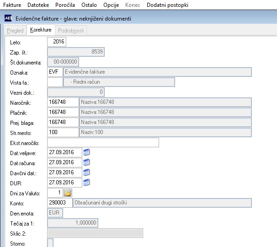Click the Zap. št. field with 8539
The height and width of the screenshot is (247, 277).
tap(76, 52)
